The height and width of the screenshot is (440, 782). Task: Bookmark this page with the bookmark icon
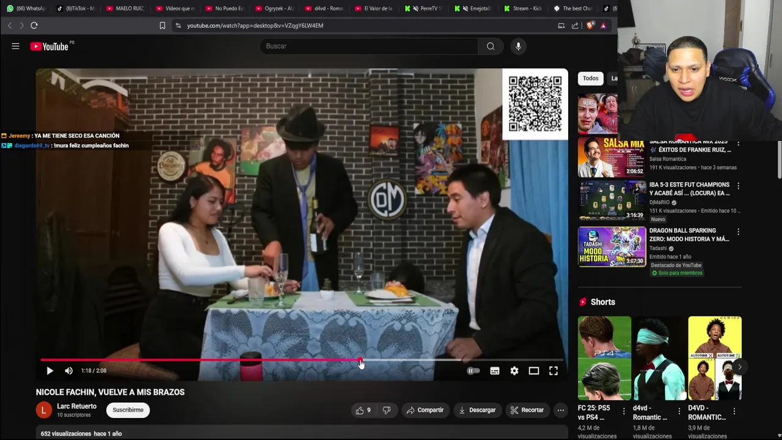[163, 26]
